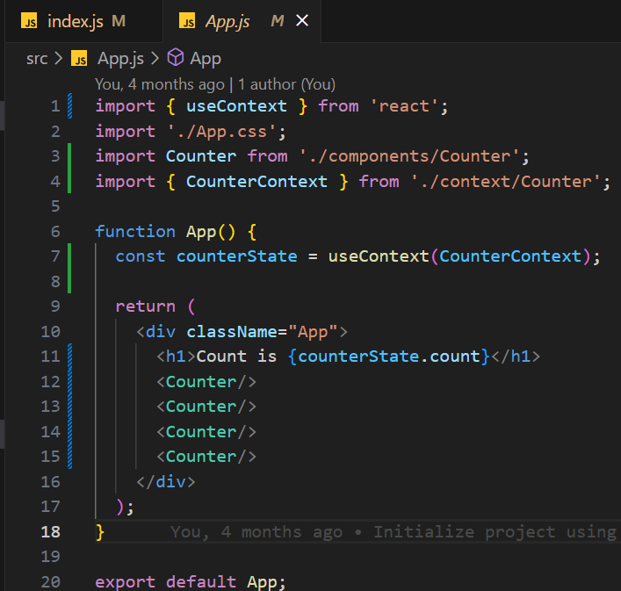Open the App symbol breadcrumb
The image size is (621, 591).
(206, 59)
